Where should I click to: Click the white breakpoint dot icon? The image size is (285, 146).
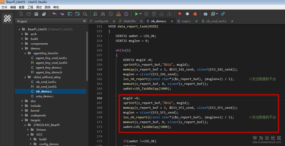coord(187,14)
